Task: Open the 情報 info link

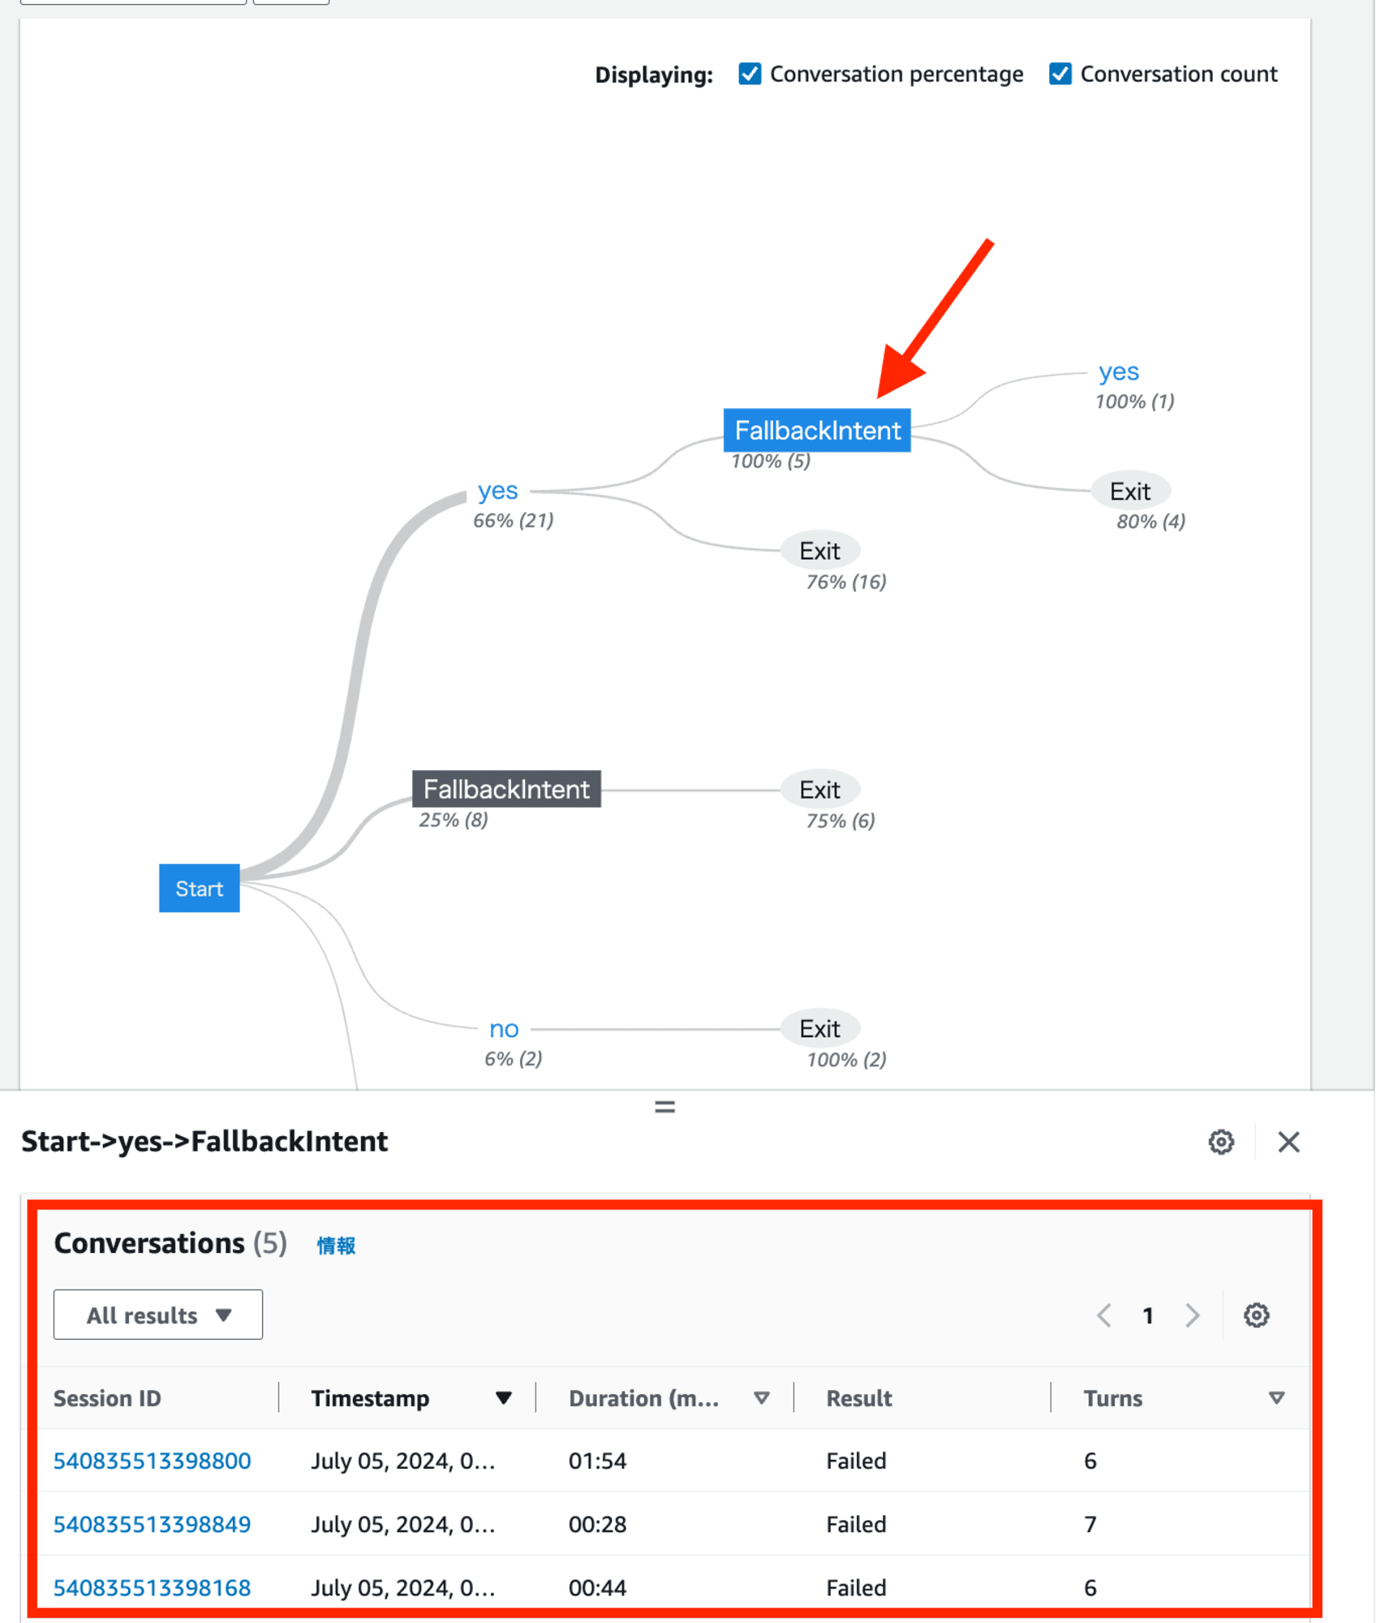Action: pyautogui.click(x=336, y=1246)
